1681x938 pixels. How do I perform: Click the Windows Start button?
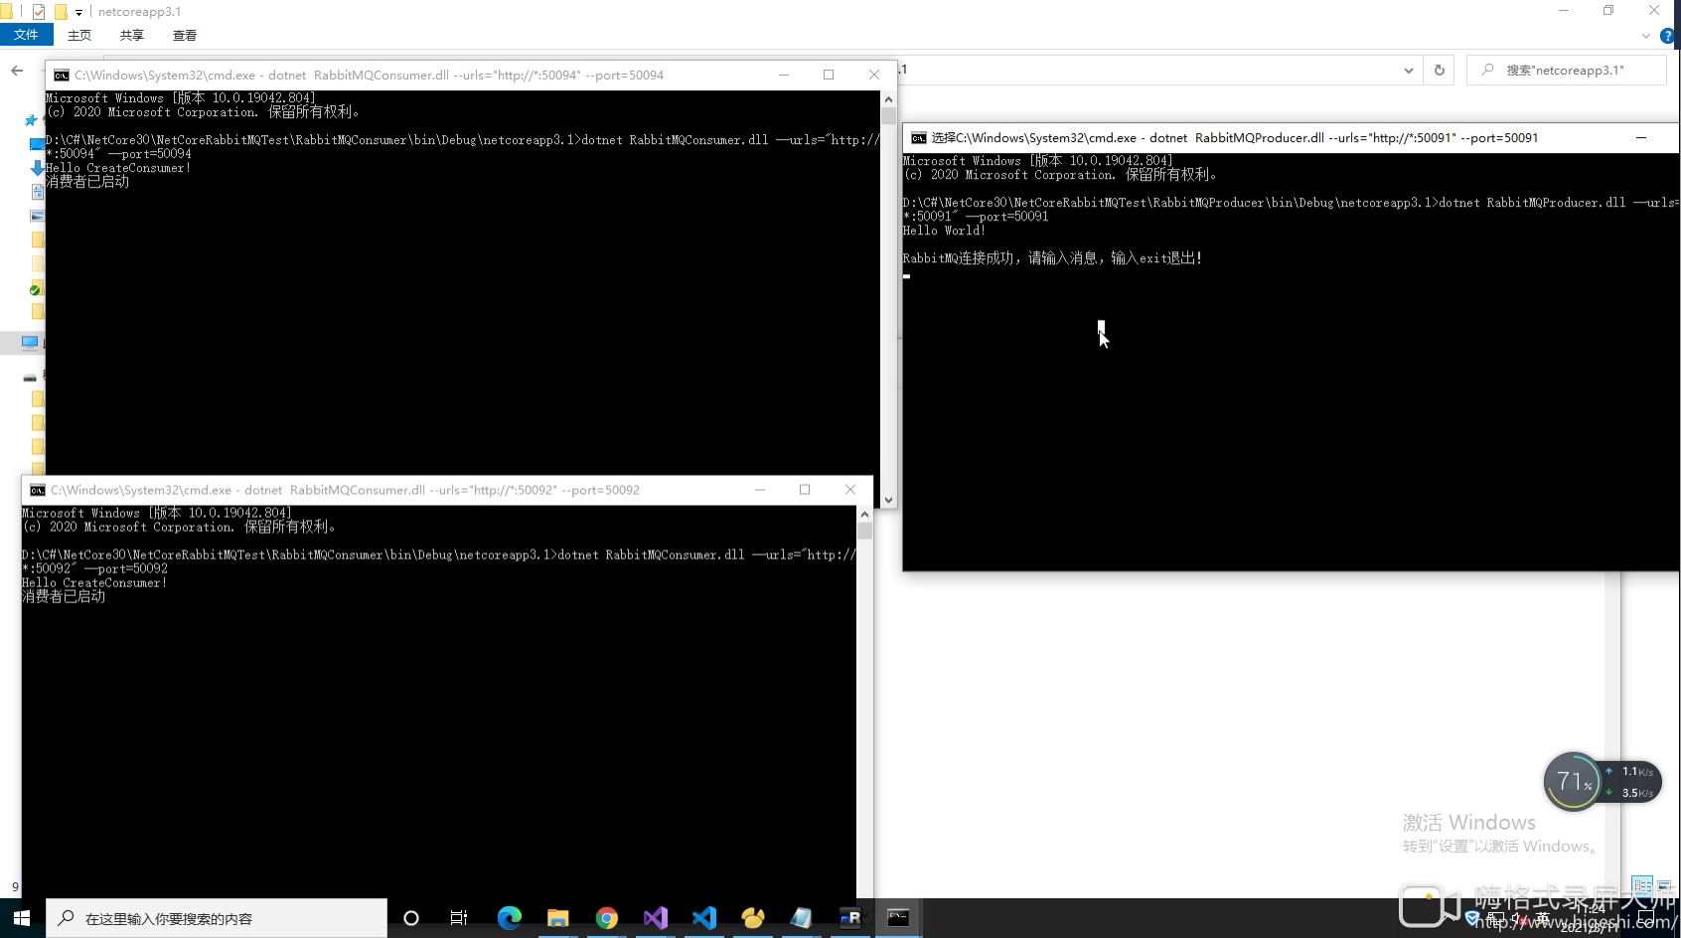[22, 918]
